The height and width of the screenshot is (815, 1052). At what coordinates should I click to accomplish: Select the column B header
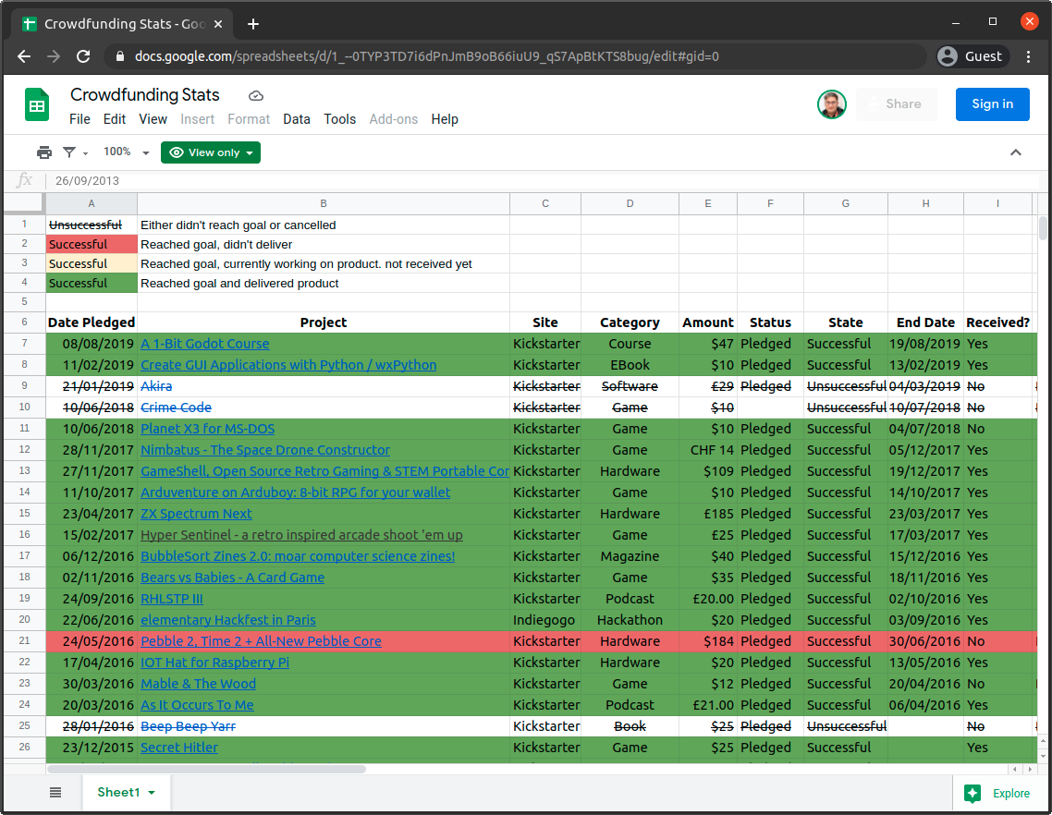324,204
